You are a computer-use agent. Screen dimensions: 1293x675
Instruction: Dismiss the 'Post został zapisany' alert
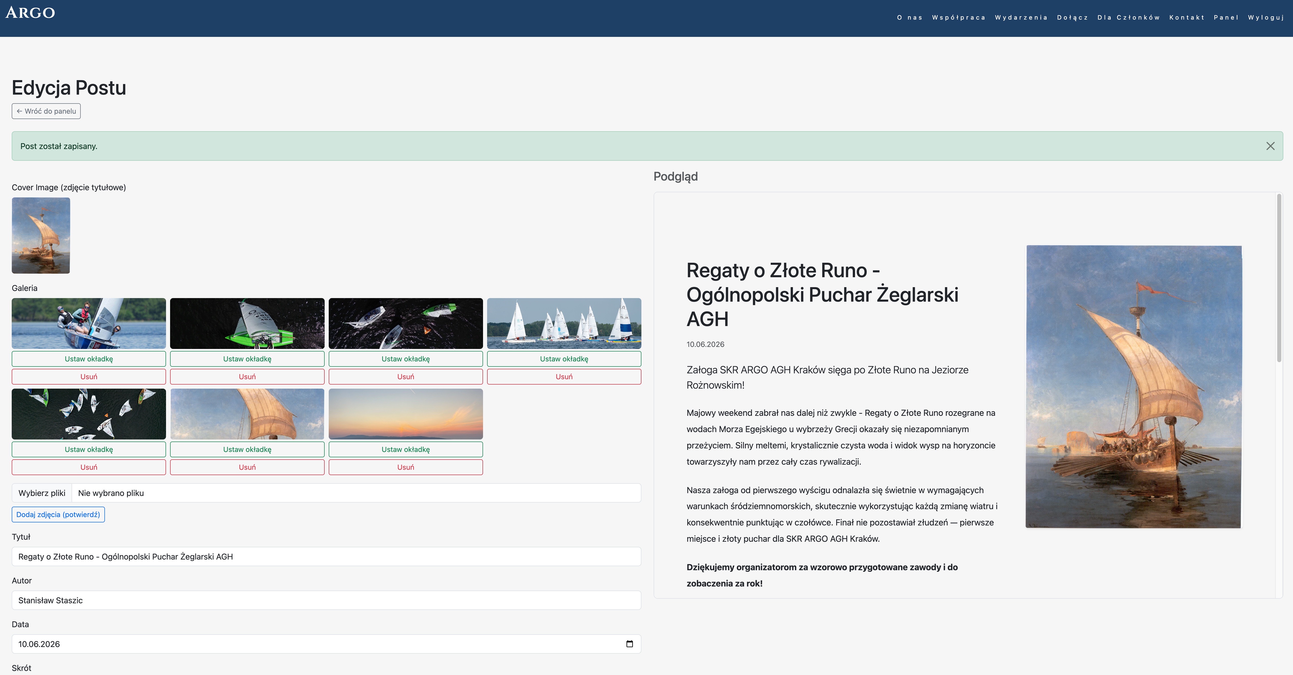(1270, 146)
